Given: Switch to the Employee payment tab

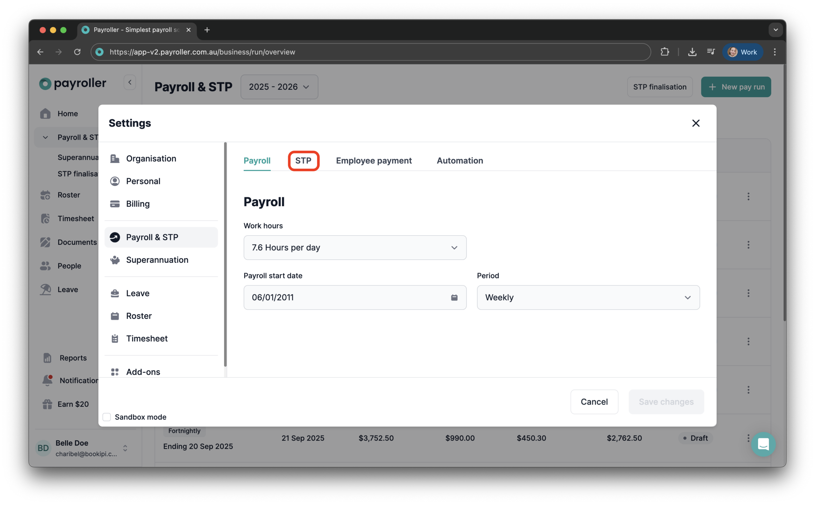Looking at the screenshot, I should pos(374,160).
